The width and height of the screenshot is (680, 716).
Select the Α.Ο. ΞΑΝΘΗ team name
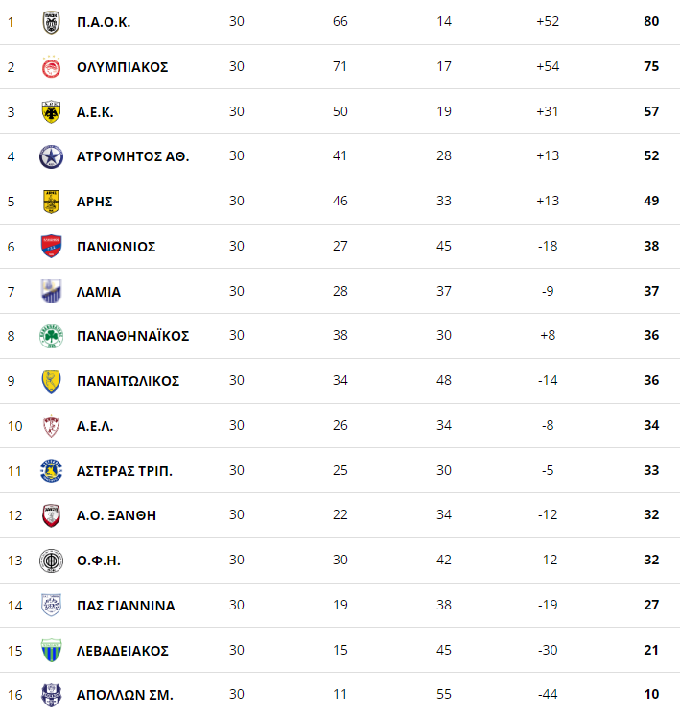(116, 515)
